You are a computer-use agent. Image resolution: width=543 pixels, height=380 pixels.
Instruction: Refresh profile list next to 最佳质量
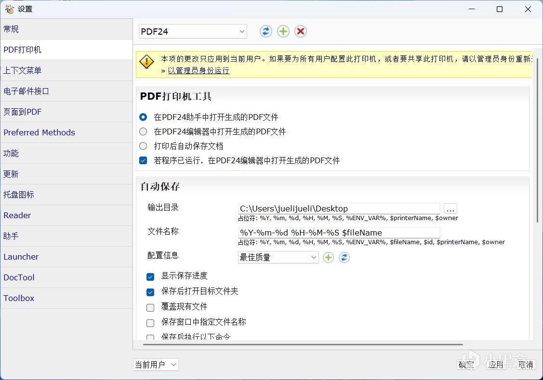tap(344, 258)
